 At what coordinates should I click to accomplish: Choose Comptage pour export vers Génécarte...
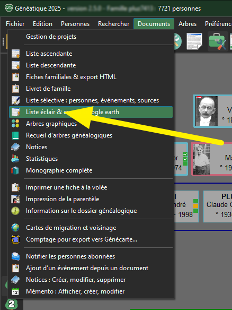[x=82, y=239]
